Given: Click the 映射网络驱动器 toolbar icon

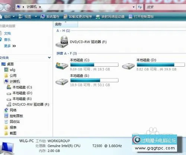Looking at the screenshot, I should coord(98,17).
